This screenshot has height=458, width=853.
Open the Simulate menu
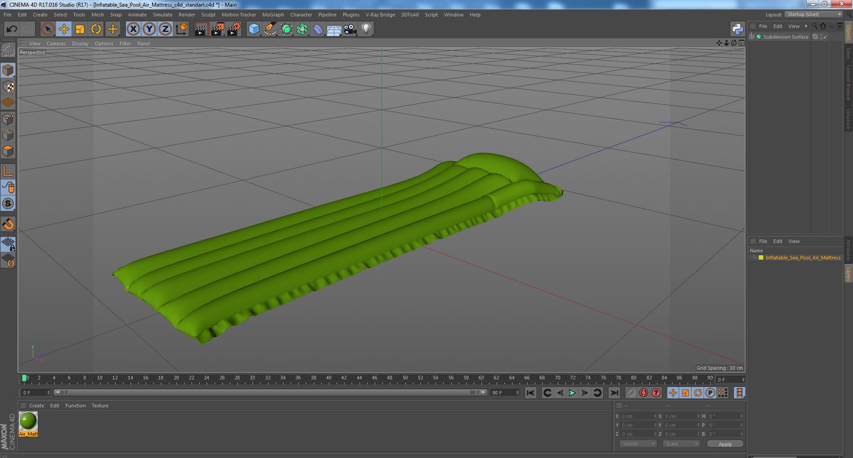pos(162,15)
